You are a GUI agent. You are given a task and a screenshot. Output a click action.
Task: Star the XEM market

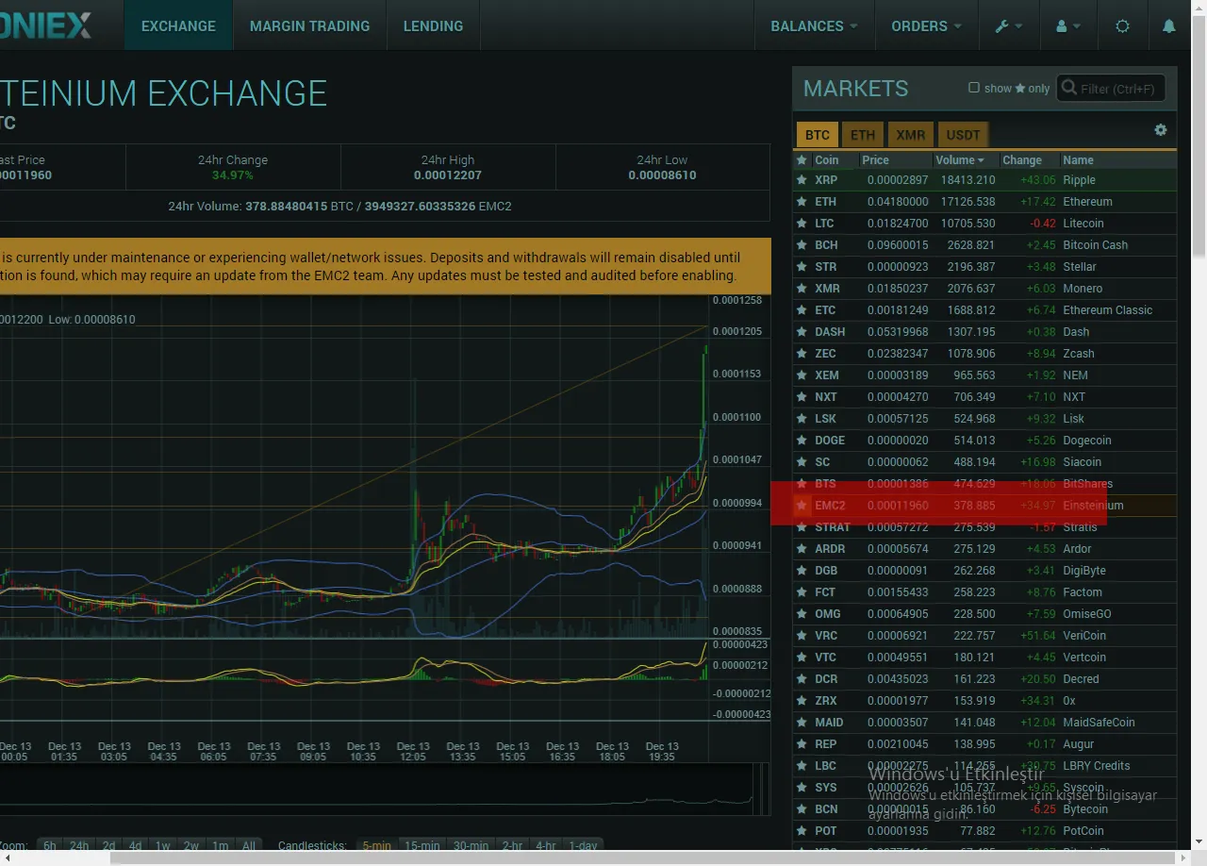pos(802,375)
